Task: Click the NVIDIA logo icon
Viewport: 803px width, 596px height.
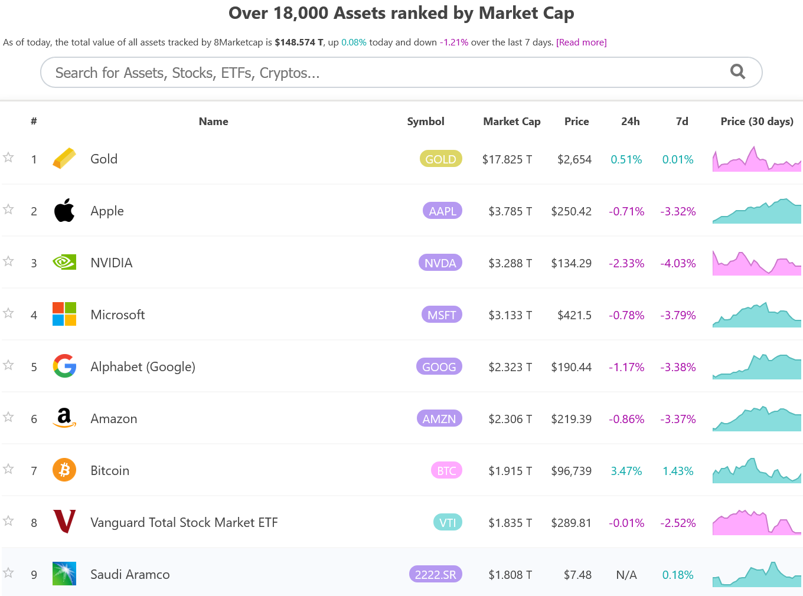Action: tap(64, 262)
